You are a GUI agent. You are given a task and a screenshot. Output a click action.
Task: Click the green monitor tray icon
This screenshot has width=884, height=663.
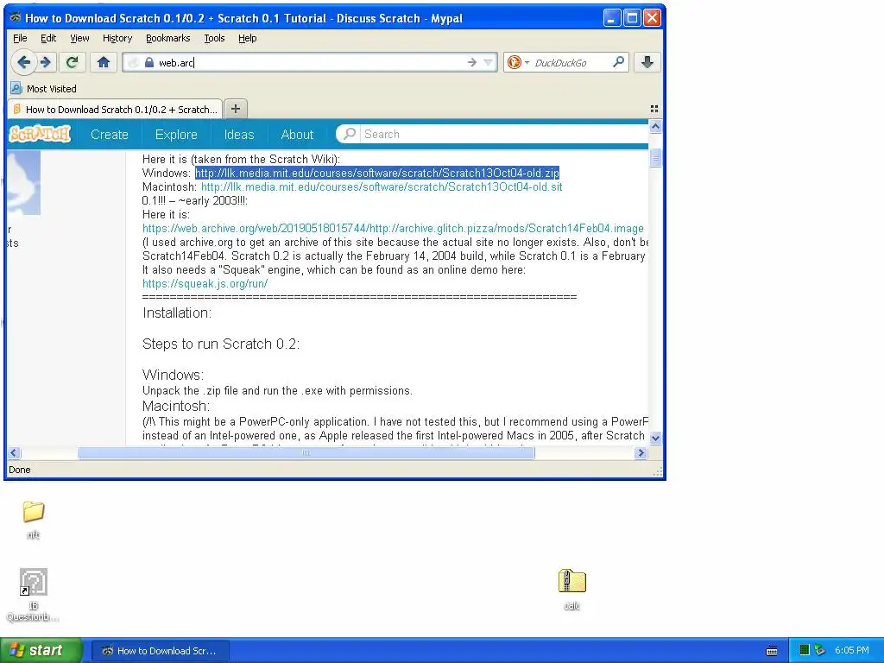805,650
